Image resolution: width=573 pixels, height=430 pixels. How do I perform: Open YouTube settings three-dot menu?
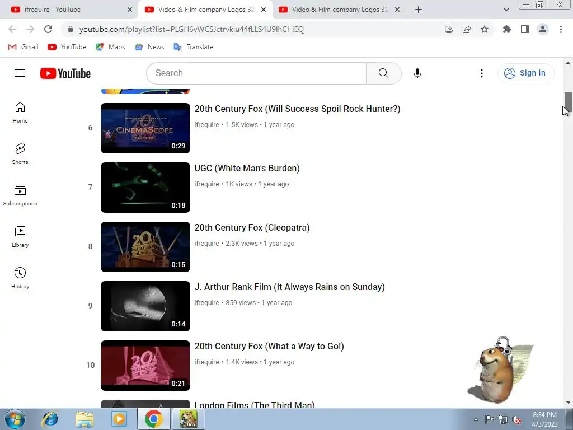click(x=482, y=73)
